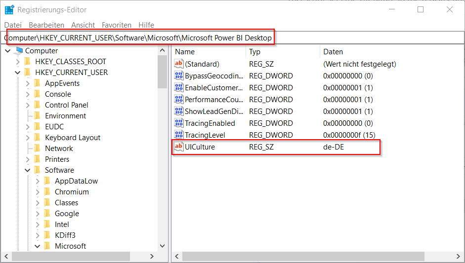Click the ShowLeadGenDi... DWORD icon
This screenshot has width=465, height=263.
click(179, 111)
